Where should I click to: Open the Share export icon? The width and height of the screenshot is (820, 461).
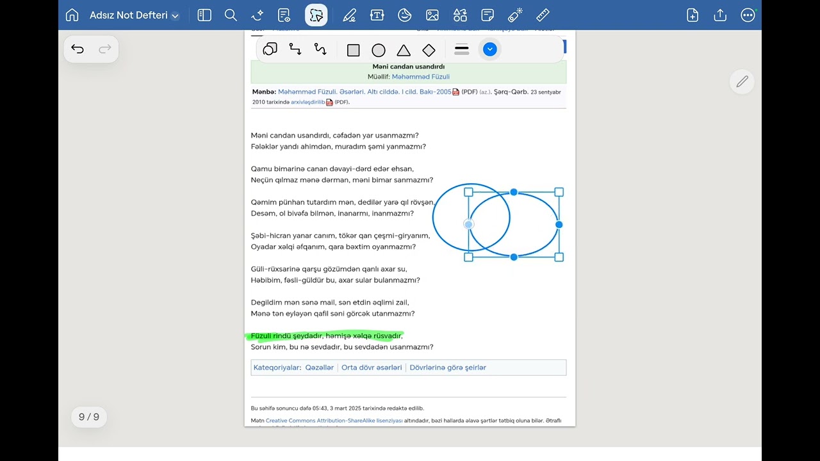(x=720, y=15)
